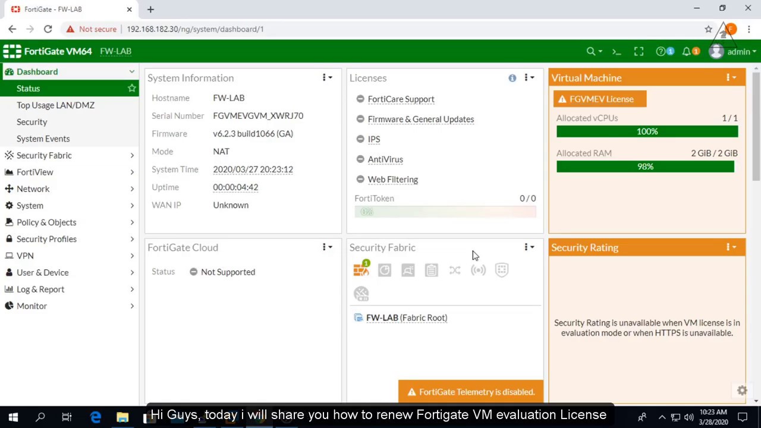
Task: Click the fifth icon in the Security Fabric row
Action: (455, 270)
